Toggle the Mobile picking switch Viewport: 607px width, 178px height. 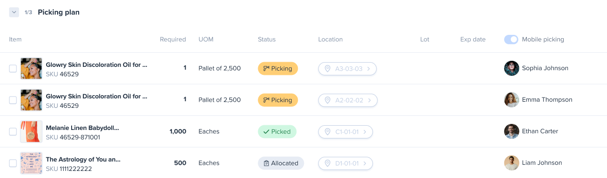(x=511, y=40)
